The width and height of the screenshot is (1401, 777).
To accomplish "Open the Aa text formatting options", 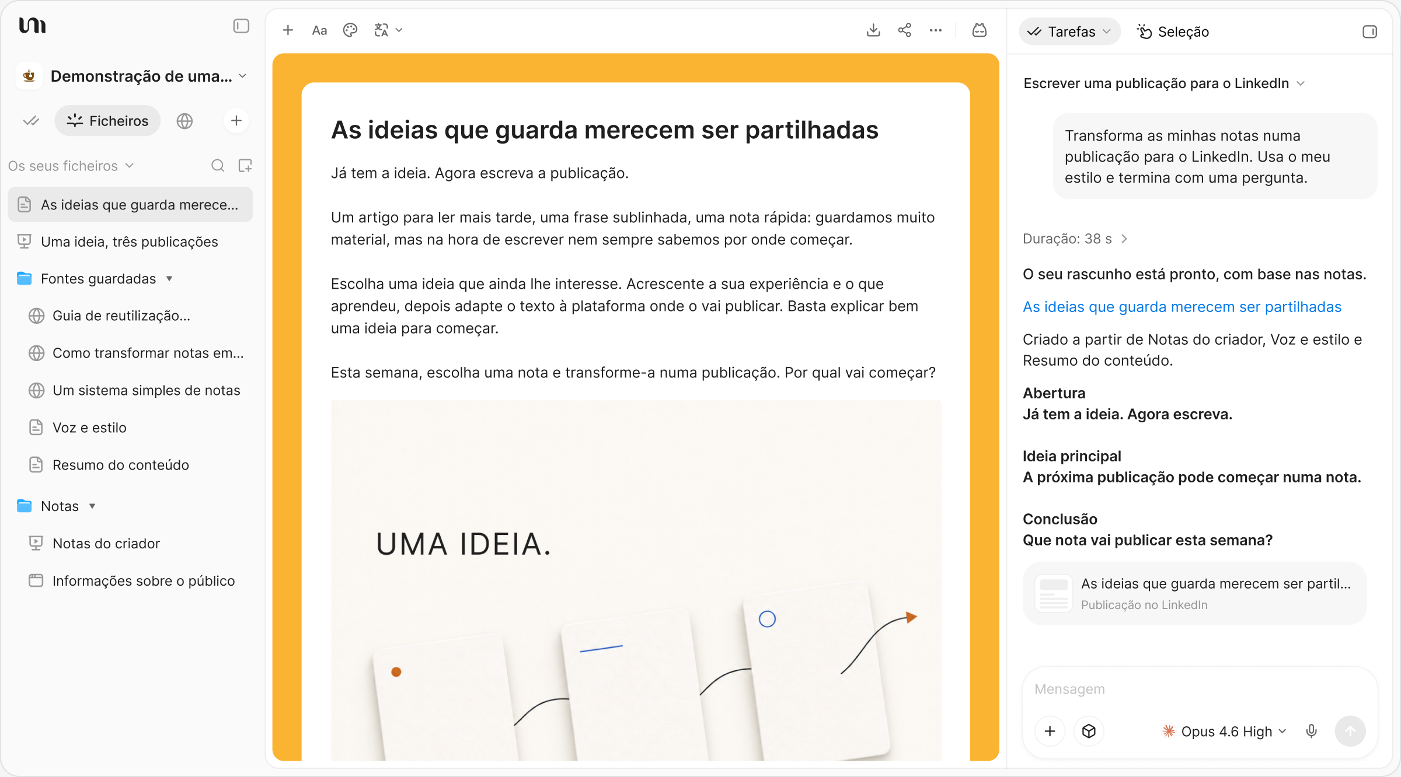I will click(x=319, y=30).
